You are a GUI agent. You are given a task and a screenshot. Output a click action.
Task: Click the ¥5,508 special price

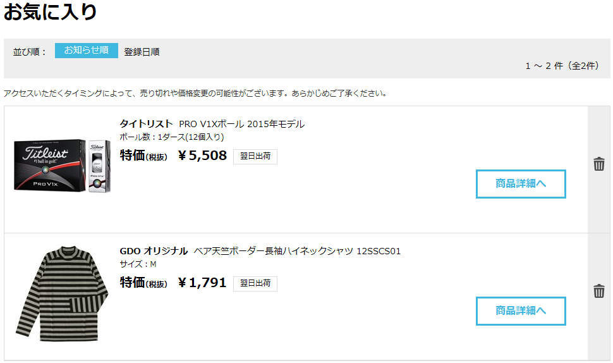[x=202, y=156]
